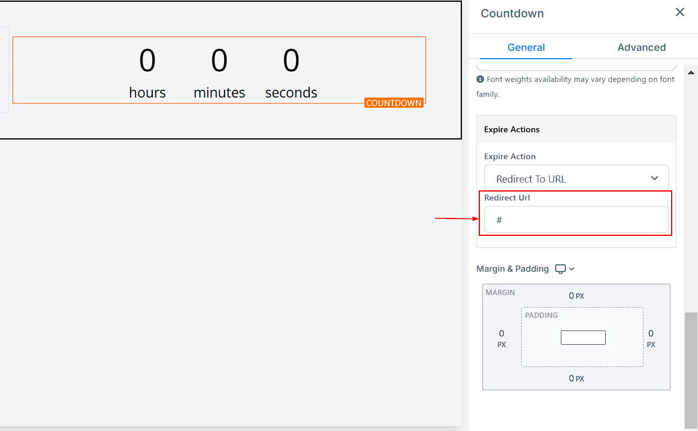Open the Expire Action dropdown
Viewport: 698px width, 431px height.
pyautogui.click(x=576, y=178)
